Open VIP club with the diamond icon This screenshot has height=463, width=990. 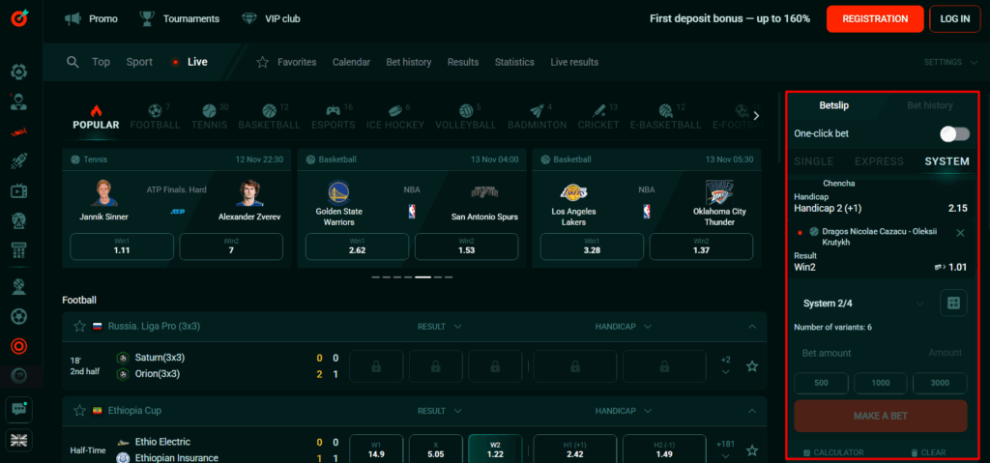click(271, 19)
